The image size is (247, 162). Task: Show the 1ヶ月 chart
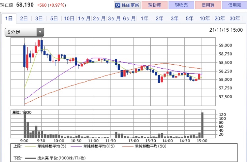[x=84, y=18]
